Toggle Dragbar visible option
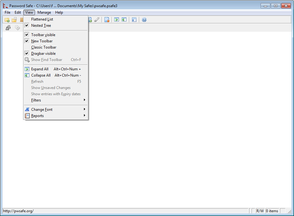This screenshot has height=216, width=294. coord(56,54)
